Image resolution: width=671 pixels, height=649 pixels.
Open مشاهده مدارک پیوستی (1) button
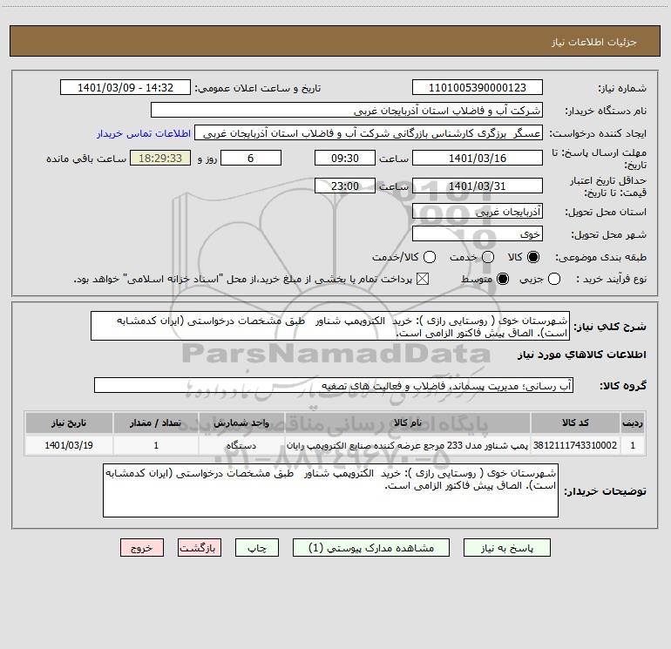click(371, 548)
